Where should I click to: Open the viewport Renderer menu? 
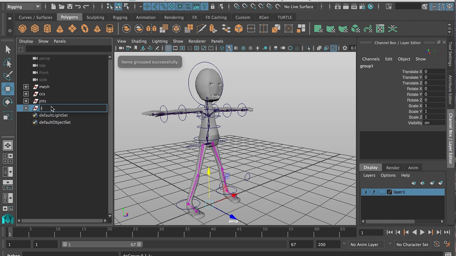click(197, 41)
